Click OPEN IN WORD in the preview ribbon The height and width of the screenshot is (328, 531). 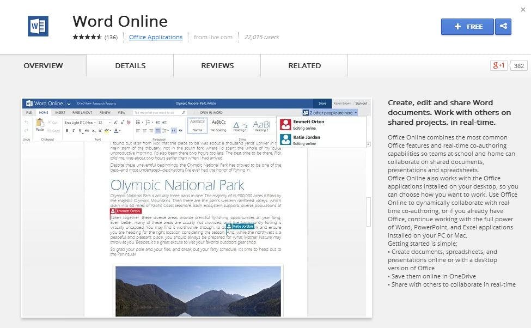point(211,112)
